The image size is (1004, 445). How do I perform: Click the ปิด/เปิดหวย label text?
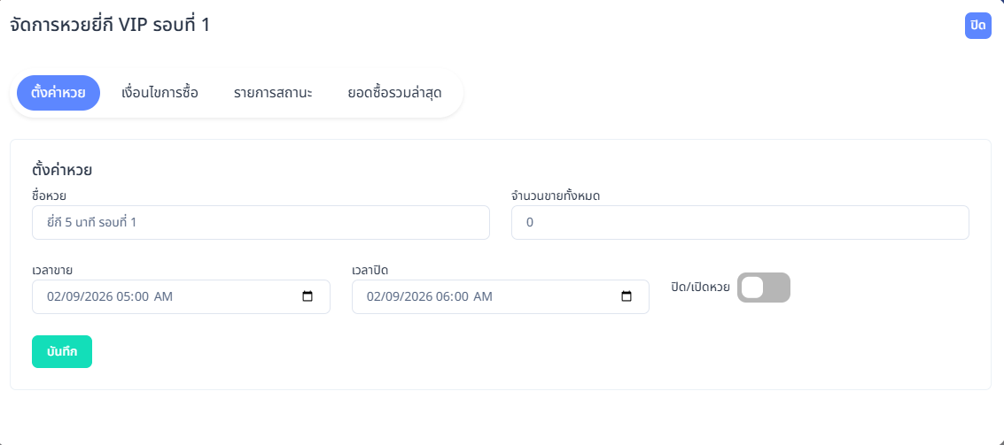tap(700, 288)
